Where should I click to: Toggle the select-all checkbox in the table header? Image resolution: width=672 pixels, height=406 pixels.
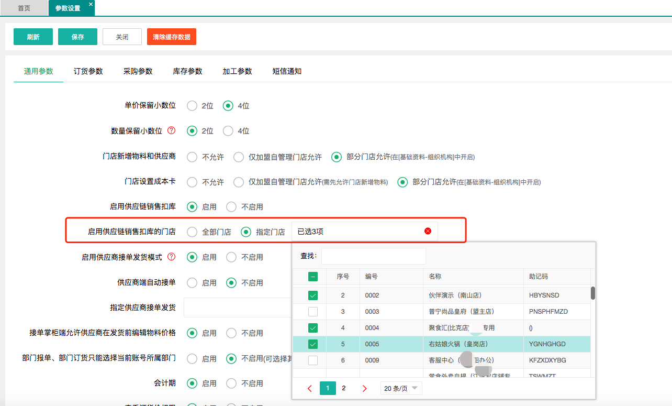[313, 277]
